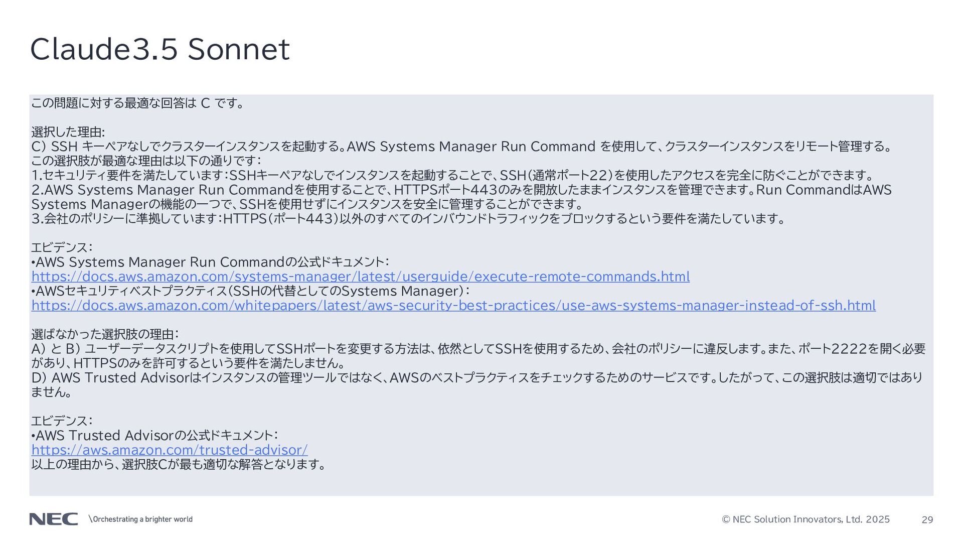This screenshot has height=542, width=963.
Task: Click the slide page number 29
Action: point(927,520)
